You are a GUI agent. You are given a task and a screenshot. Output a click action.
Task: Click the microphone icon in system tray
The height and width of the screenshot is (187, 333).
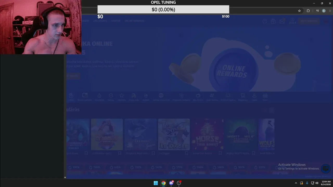tap(307, 183)
